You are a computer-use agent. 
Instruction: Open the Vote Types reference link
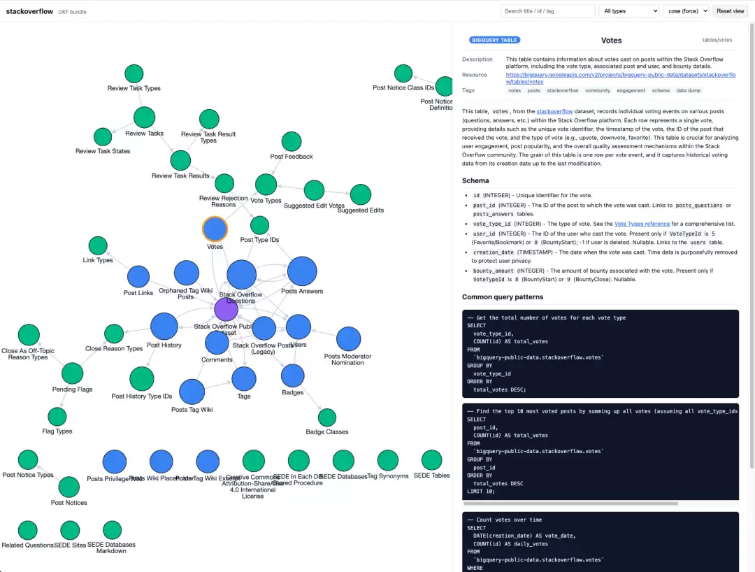(x=642, y=224)
